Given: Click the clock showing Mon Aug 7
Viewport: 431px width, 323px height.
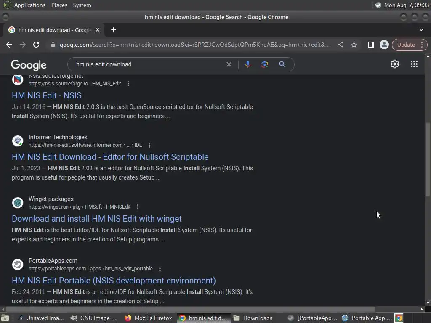Looking at the screenshot, I should tap(406, 5).
